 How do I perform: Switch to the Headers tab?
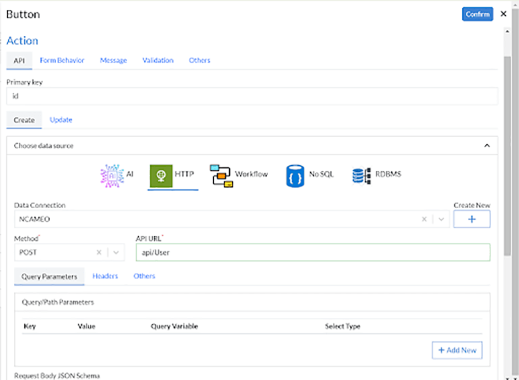point(105,276)
